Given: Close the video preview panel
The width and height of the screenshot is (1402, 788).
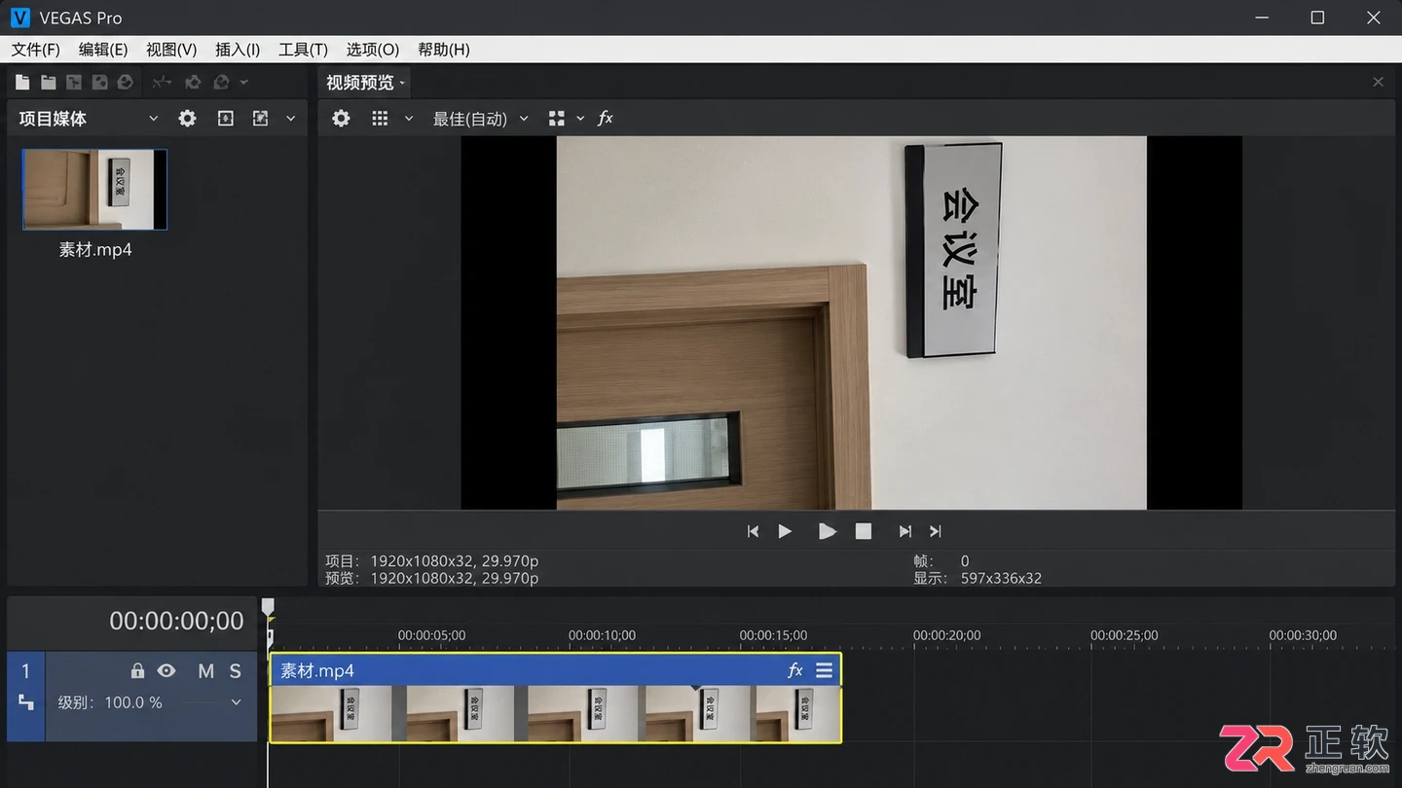Looking at the screenshot, I should click(1378, 83).
